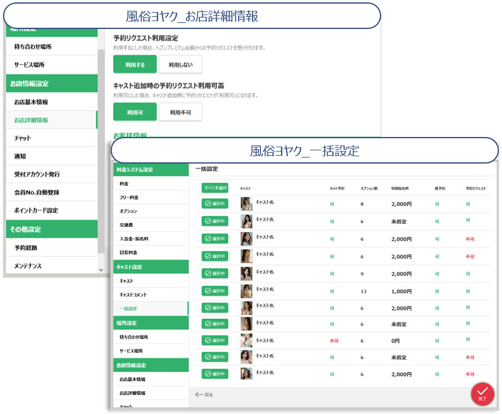Open チャット in the left sidebar
This screenshot has width=502, height=414.
51,138
